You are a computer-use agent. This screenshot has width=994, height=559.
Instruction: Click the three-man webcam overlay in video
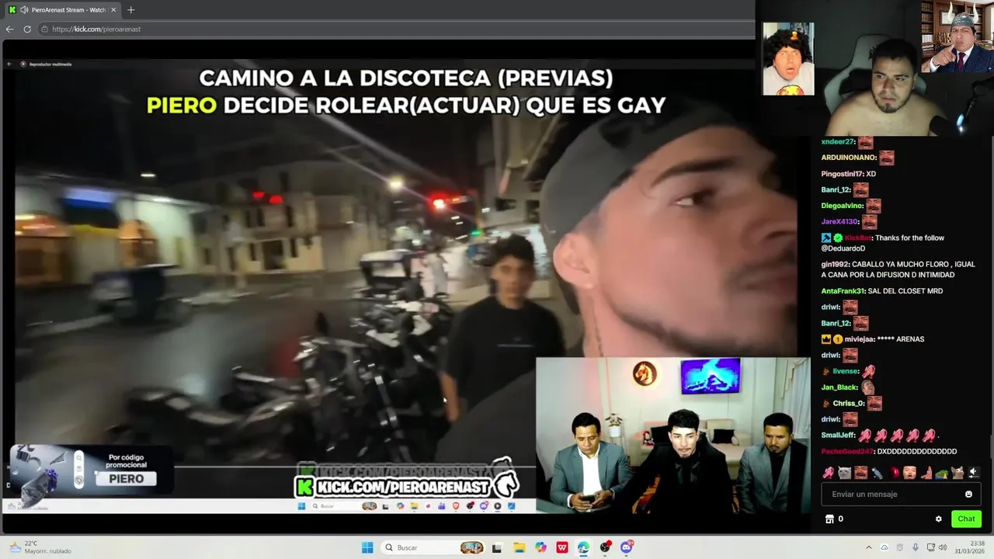point(673,435)
